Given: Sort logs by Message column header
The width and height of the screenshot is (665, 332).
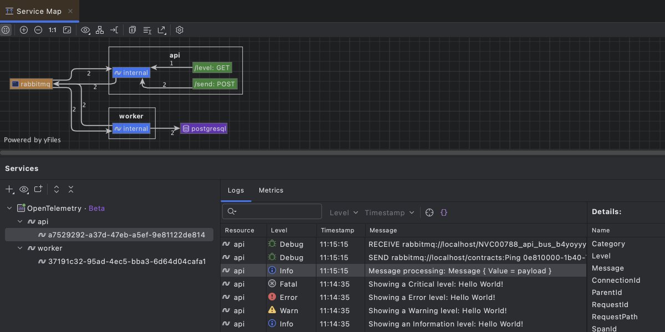Looking at the screenshot, I should coord(475,230).
